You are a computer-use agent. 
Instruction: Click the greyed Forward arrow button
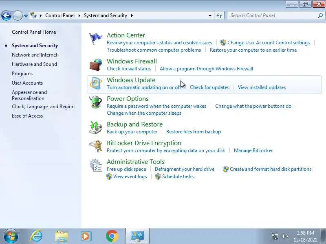[18, 15]
